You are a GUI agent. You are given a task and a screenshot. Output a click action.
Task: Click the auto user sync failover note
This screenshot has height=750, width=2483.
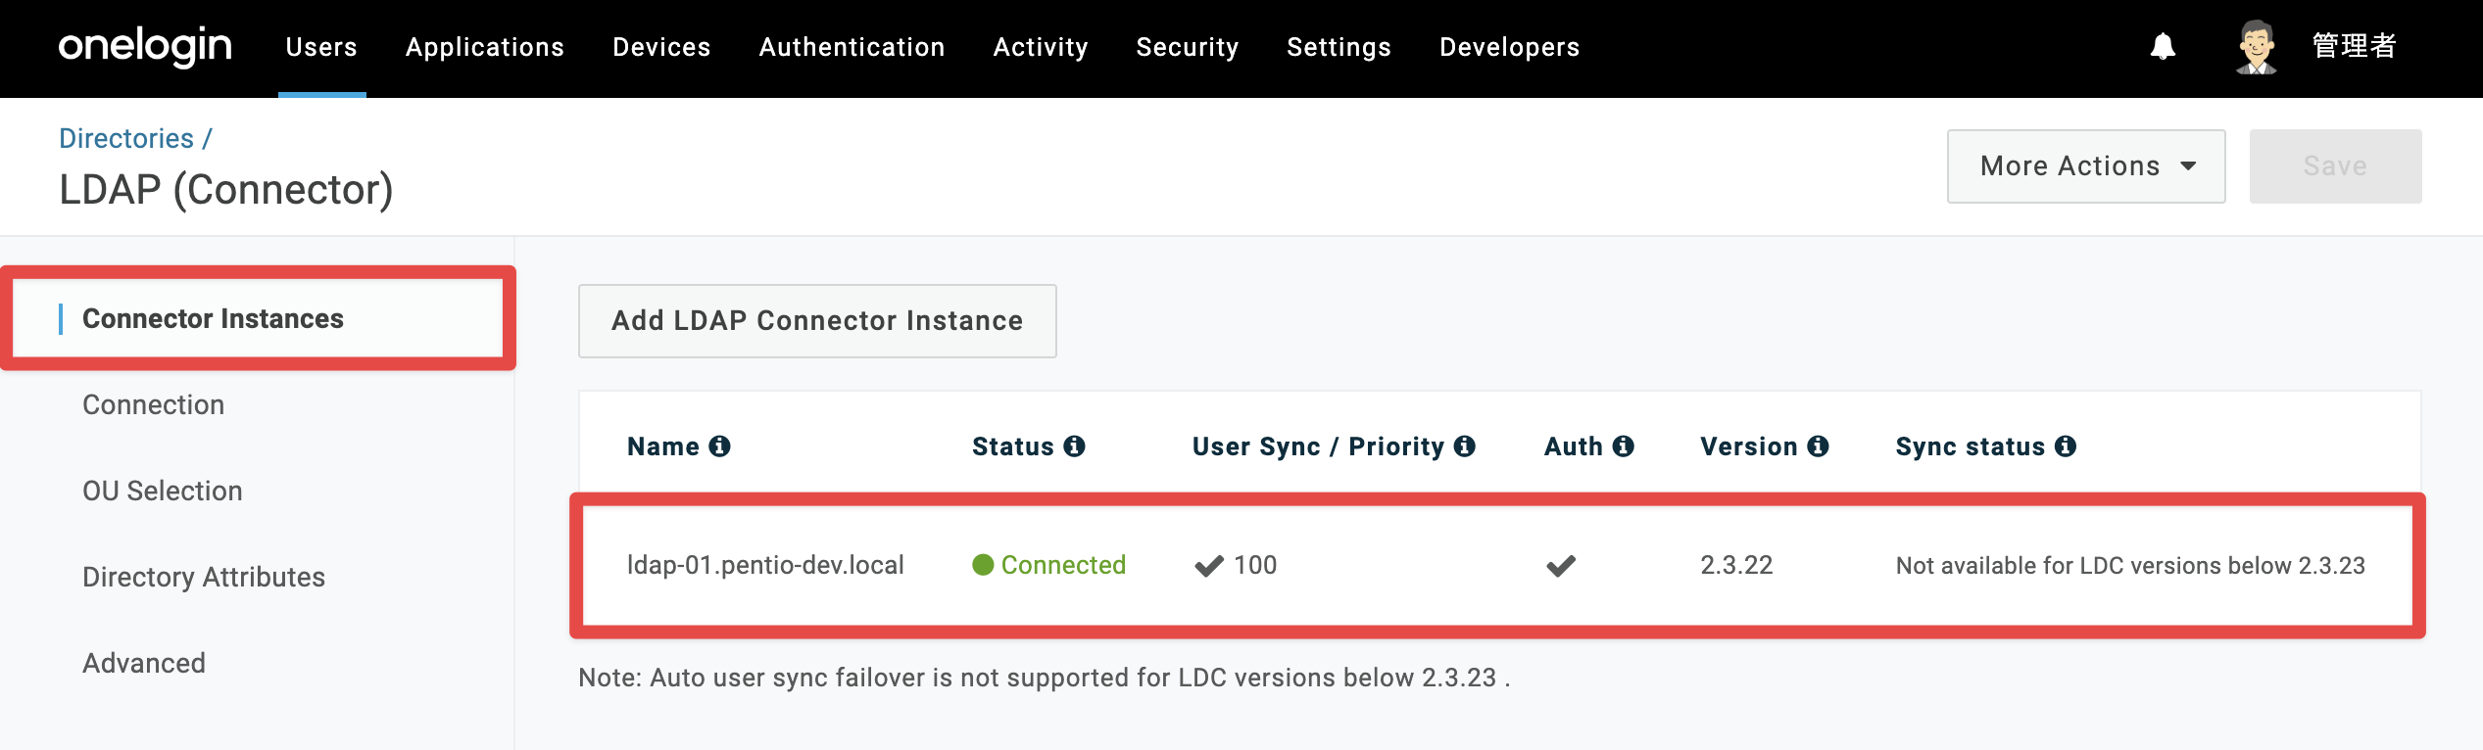(x=1045, y=678)
